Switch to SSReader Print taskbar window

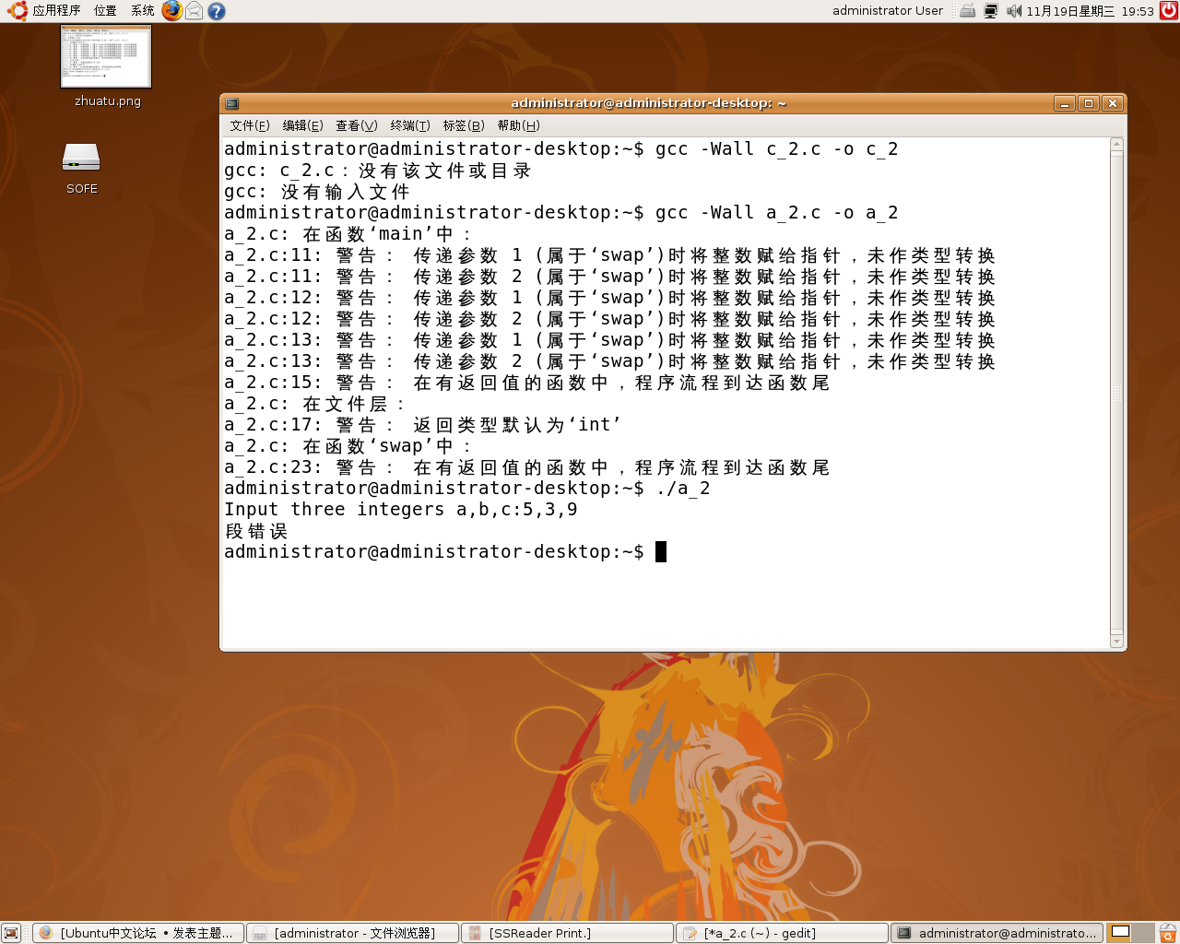pyautogui.click(x=568, y=933)
